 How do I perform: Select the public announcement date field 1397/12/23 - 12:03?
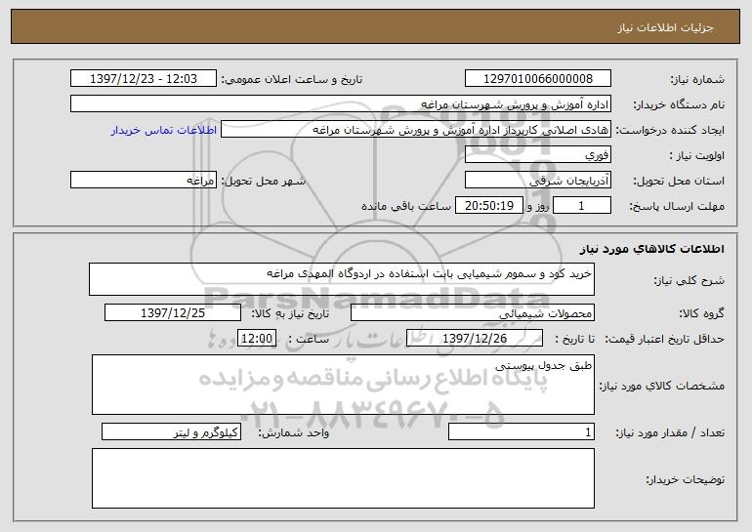[144, 79]
